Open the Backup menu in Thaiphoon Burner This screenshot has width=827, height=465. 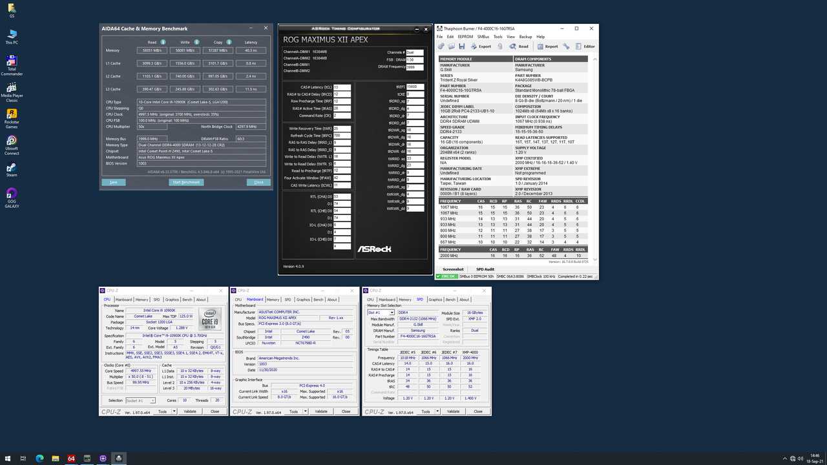tap(526, 37)
